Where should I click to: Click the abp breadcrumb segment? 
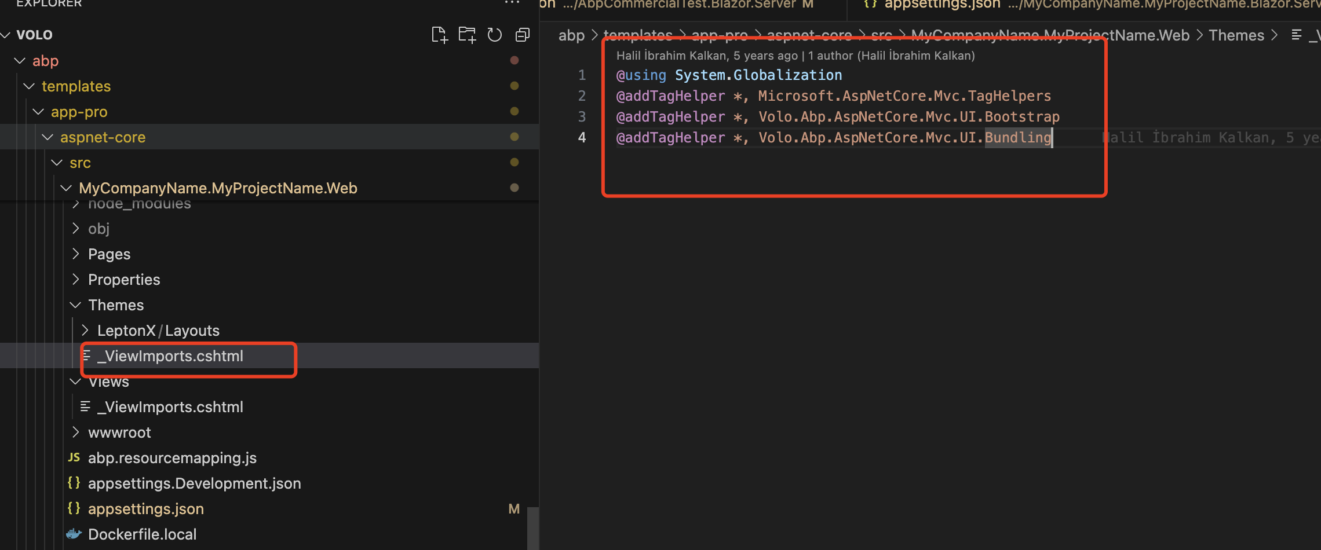(x=571, y=35)
